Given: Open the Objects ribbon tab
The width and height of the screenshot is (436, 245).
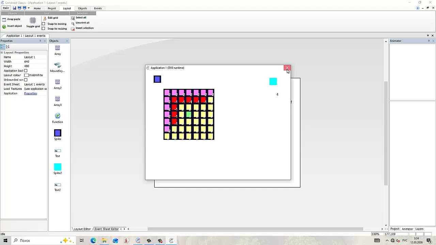Looking at the screenshot, I should [x=82, y=8].
